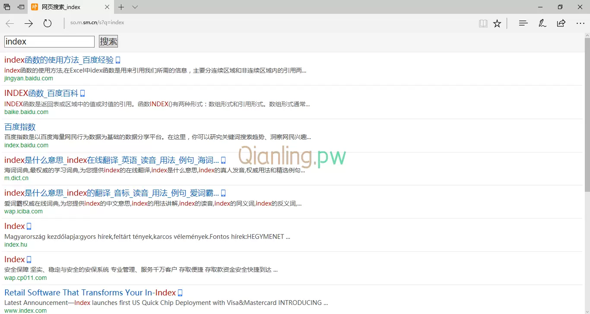Viewport: 590px width, 314px height.
Task: Click the address bar URL
Action: 97,22
